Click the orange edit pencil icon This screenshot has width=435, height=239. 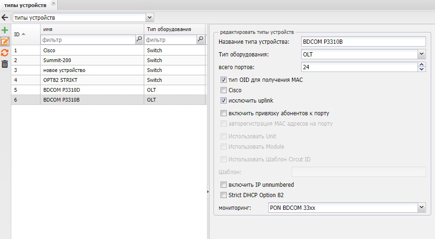click(x=5, y=41)
